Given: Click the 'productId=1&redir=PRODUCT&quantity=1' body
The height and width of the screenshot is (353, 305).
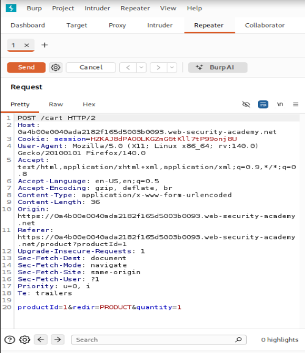Looking at the screenshot, I should click(100, 307).
